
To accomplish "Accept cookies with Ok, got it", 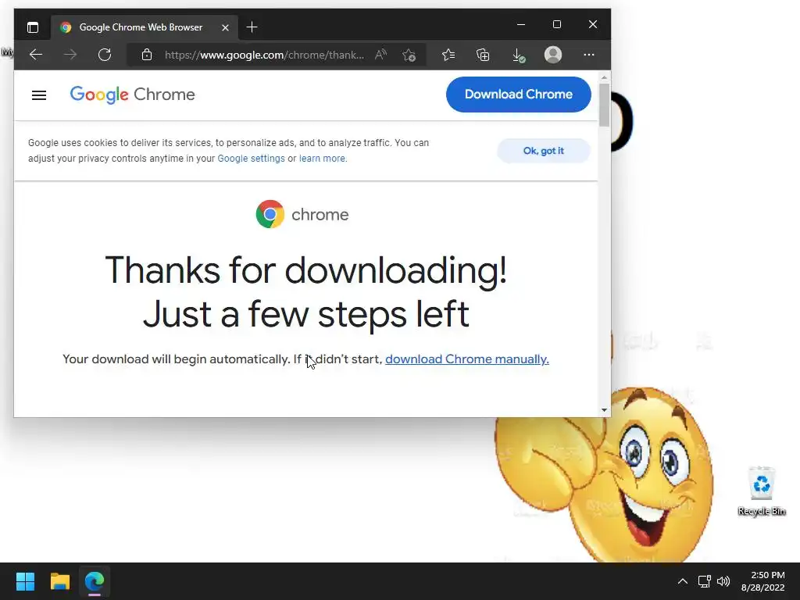I will tap(544, 151).
